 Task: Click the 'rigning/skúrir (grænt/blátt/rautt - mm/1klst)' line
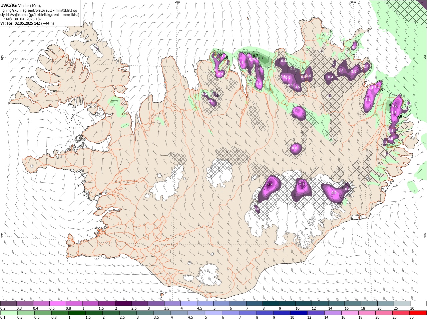point(38,10)
